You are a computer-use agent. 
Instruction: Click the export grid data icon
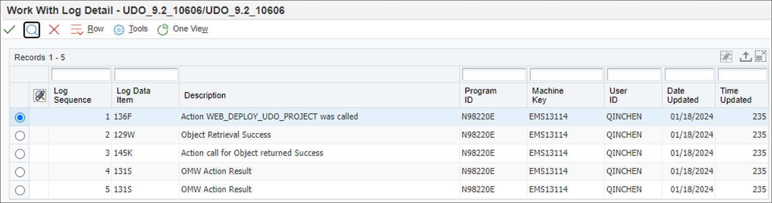pyautogui.click(x=745, y=57)
